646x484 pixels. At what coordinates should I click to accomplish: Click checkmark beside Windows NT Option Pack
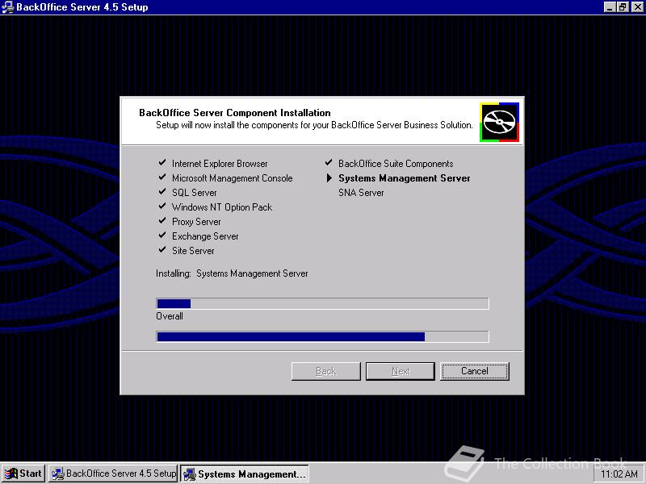click(162, 206)
